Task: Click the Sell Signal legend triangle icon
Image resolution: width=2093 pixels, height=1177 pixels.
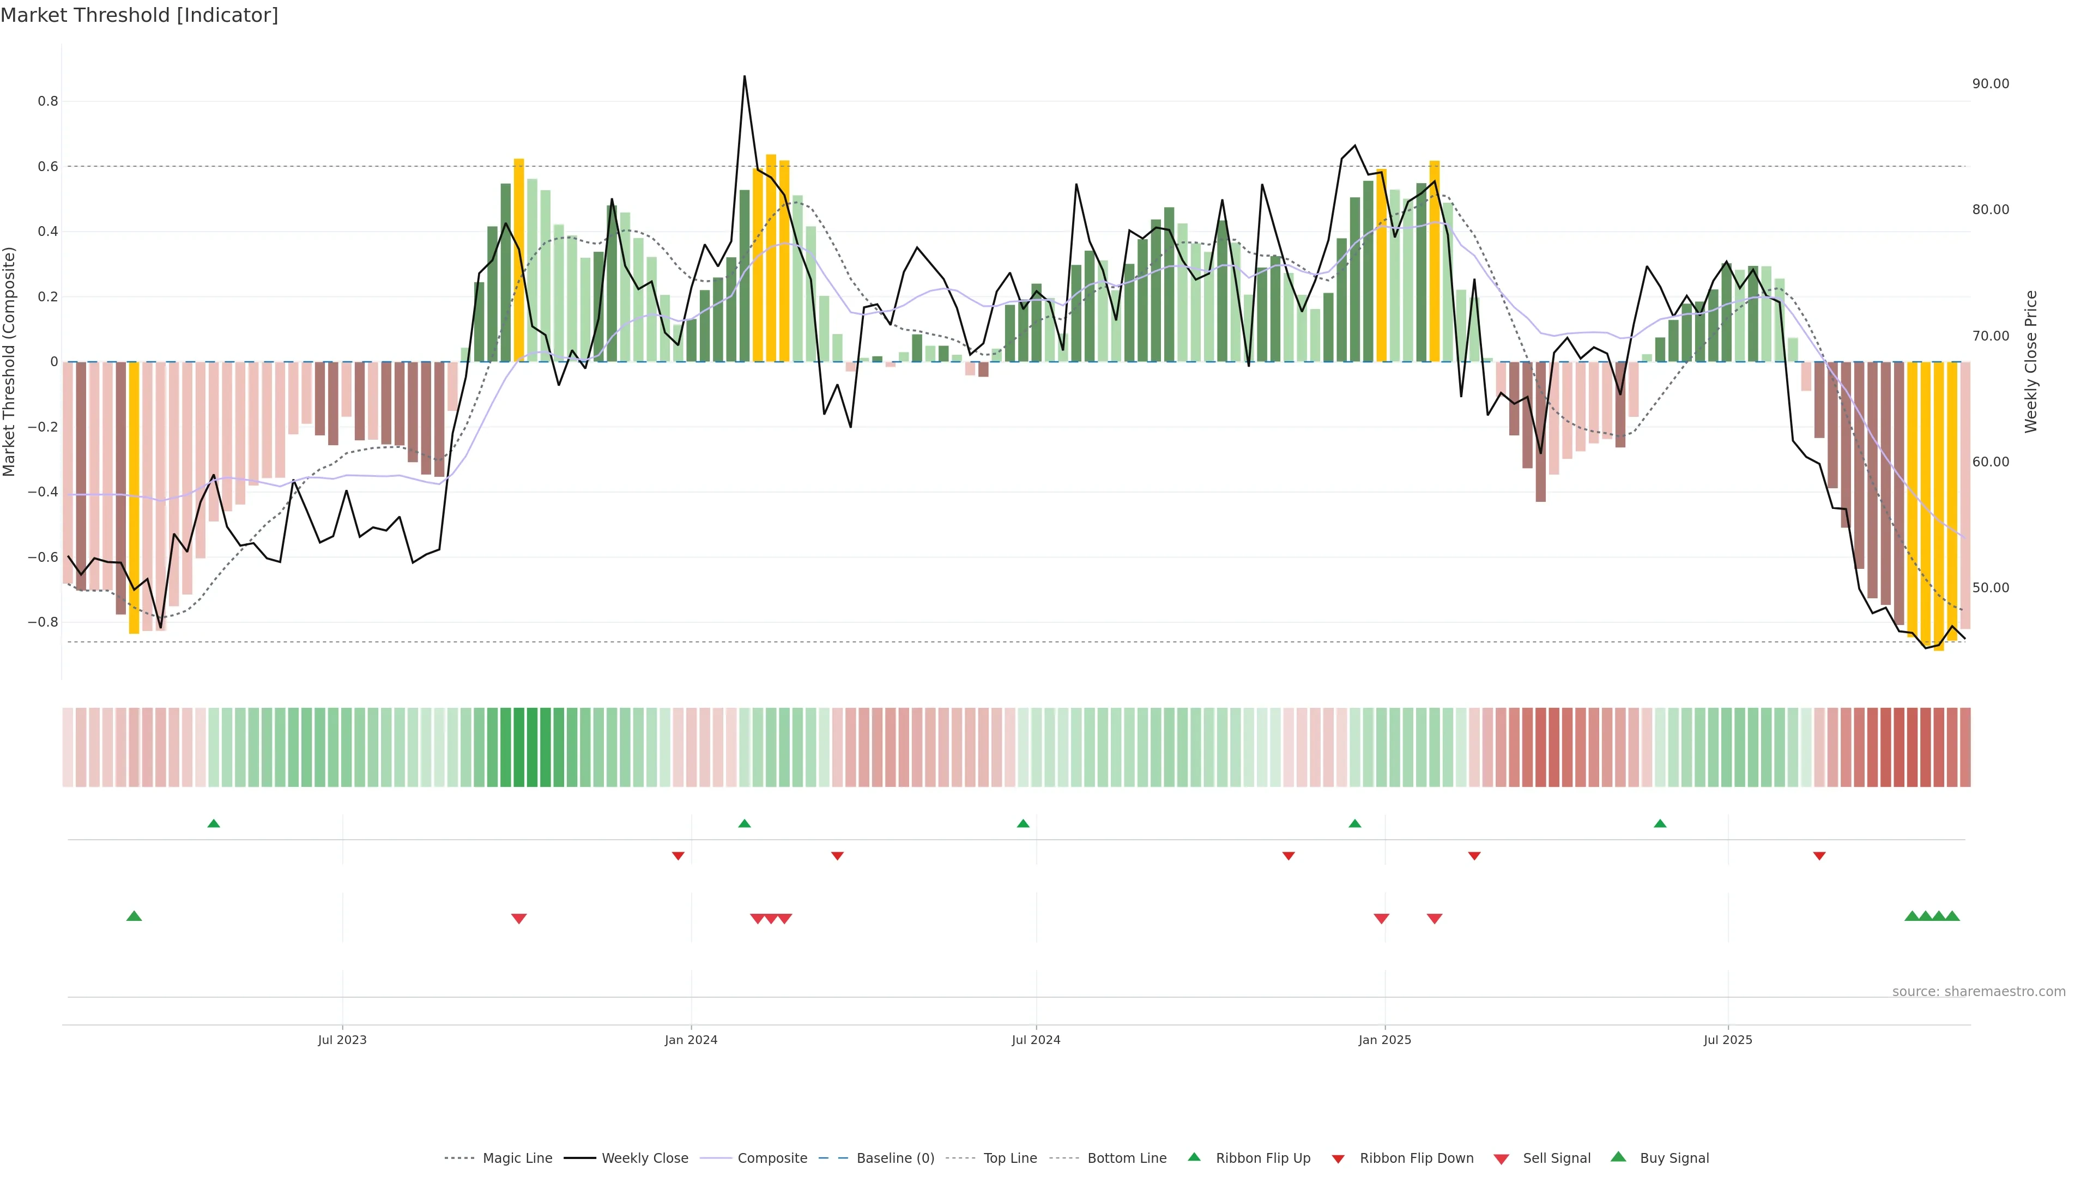Action: pos(1501,1159)
